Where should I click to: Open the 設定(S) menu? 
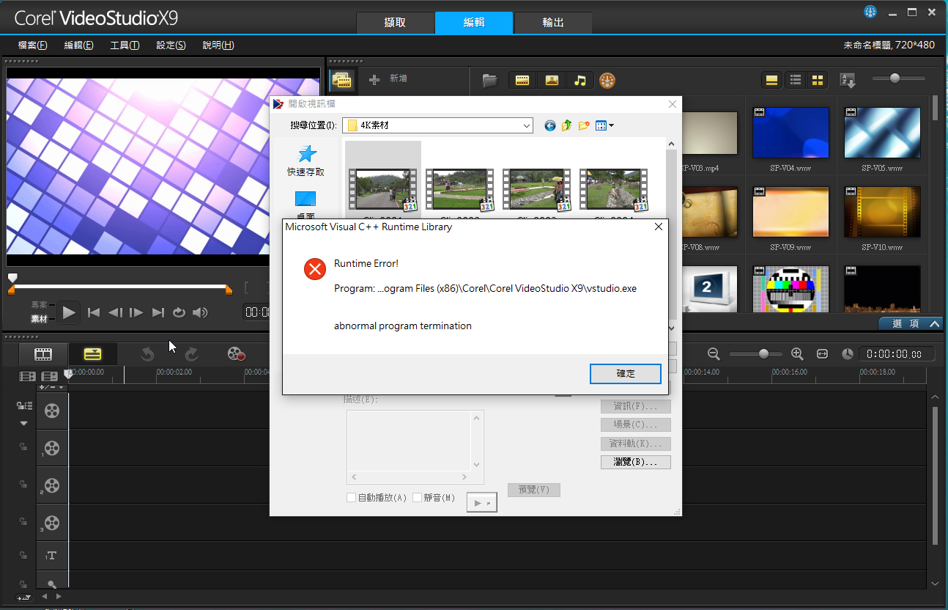point(171,45)
